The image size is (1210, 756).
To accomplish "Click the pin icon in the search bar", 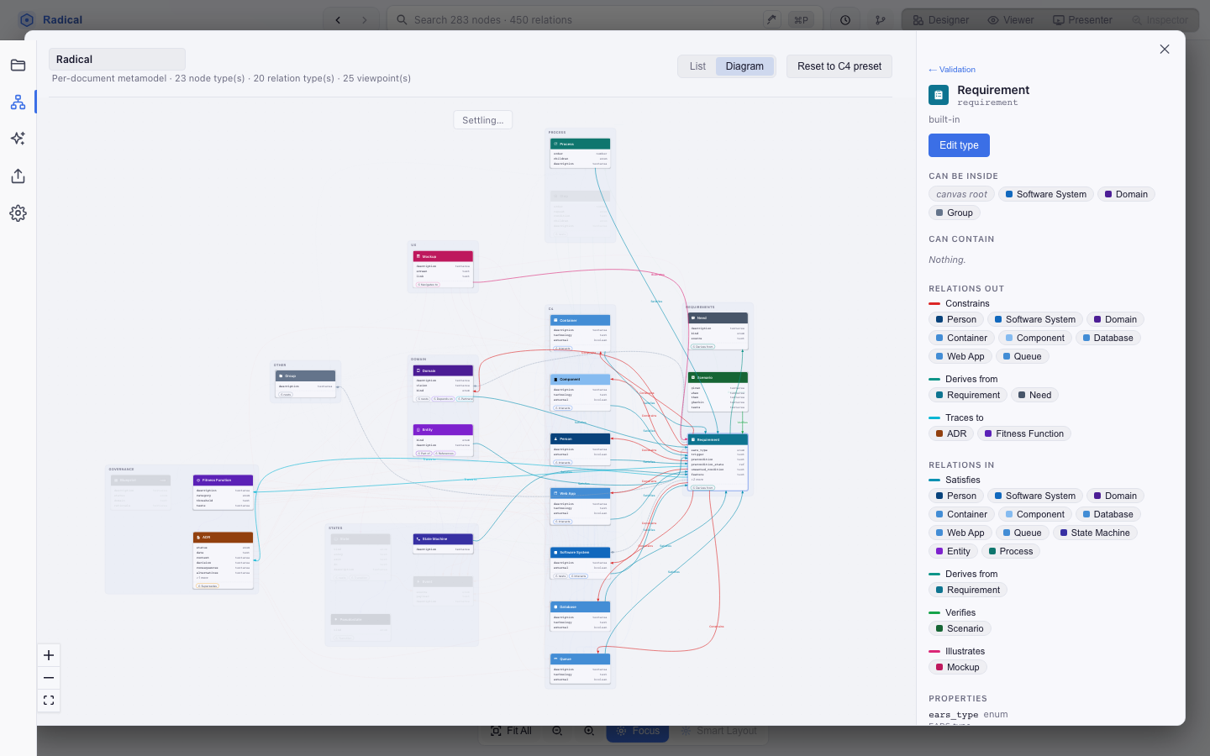I will pyautogui.click(x=771, y=20).
